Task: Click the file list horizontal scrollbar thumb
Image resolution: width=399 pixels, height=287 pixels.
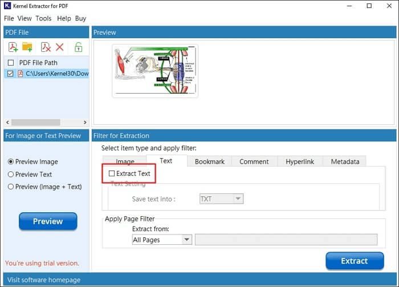Action: coord(35,123)
